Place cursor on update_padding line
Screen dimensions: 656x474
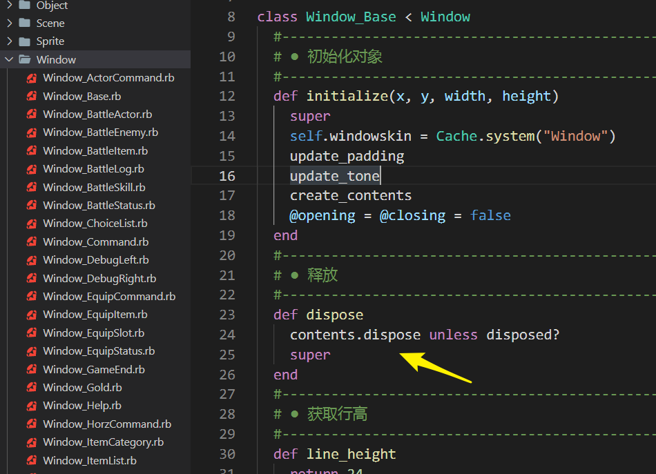[x=347, y=156]
